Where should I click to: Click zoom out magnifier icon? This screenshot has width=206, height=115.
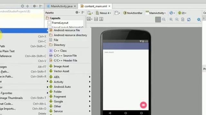[x=177, y=19]
